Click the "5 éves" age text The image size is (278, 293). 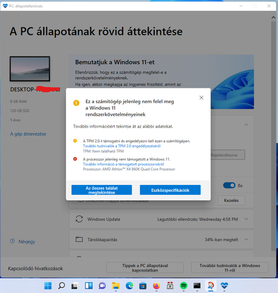pos(15,120)
